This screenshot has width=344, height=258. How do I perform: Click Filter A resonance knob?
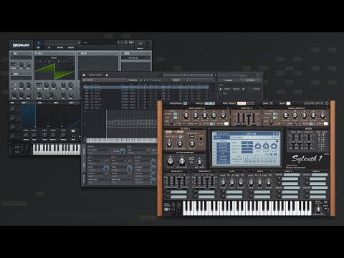[180, 143]
